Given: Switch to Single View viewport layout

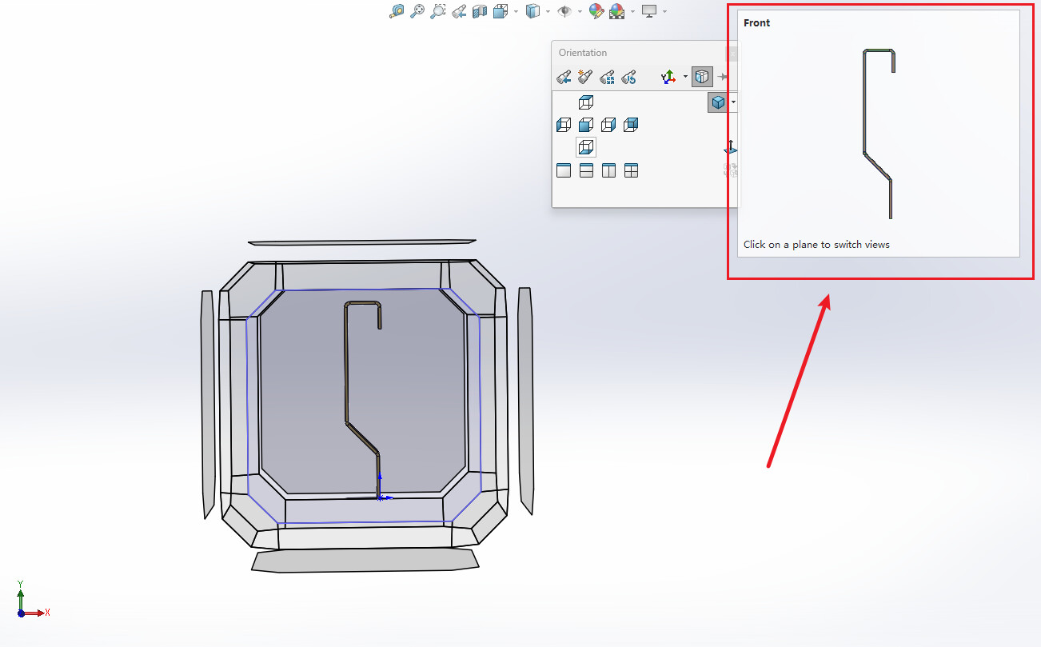Looking at the screenshot, I should (x=564, y=170).
